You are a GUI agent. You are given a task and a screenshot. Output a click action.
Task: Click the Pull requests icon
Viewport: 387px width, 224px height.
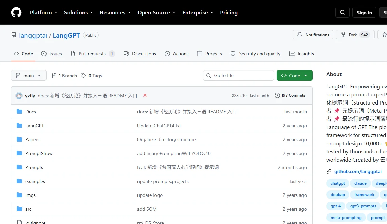click(73, 54)
